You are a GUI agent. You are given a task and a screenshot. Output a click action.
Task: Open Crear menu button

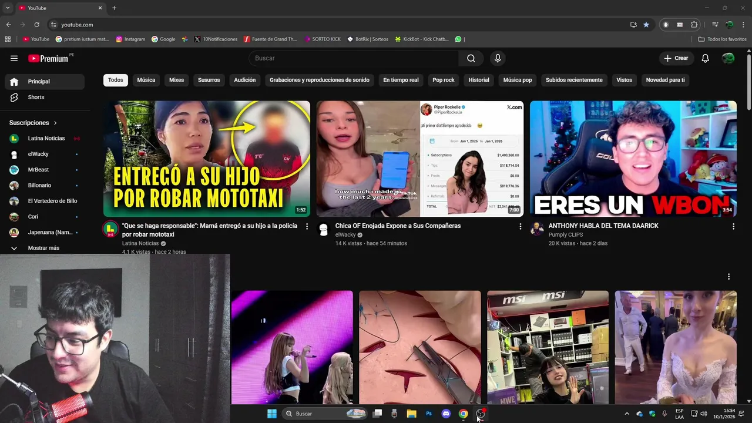point(676,58)
